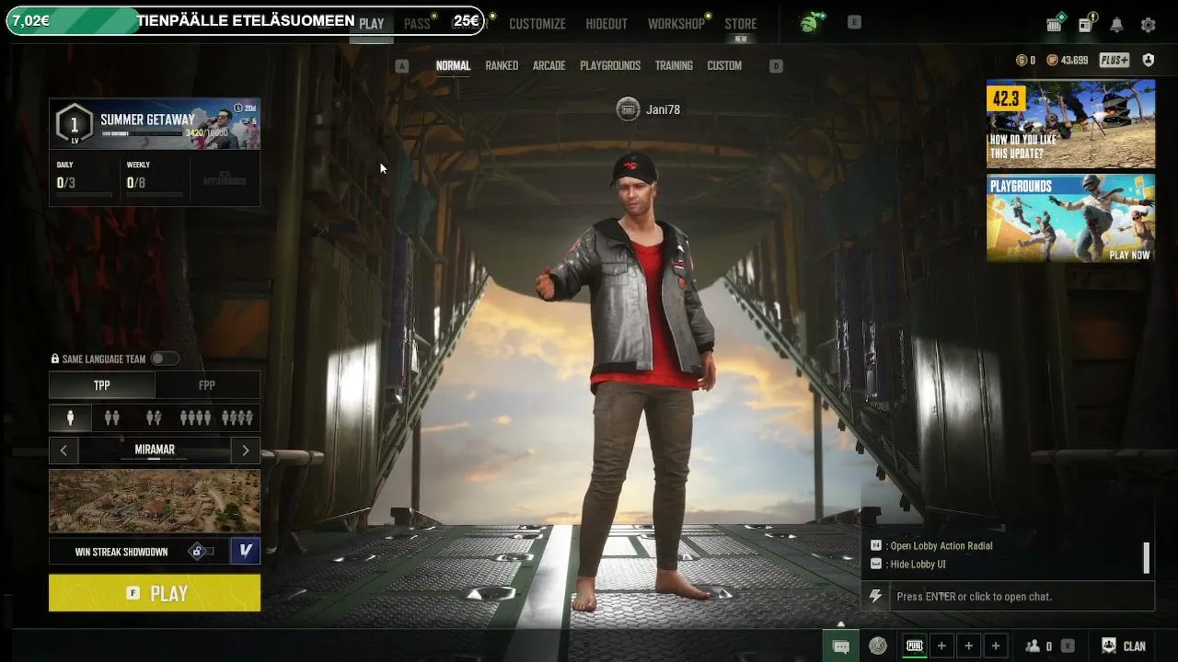Open the PASS top menu tab
Image resolution: width=1178 pixels, height=662 pixels.
(417, 24)
